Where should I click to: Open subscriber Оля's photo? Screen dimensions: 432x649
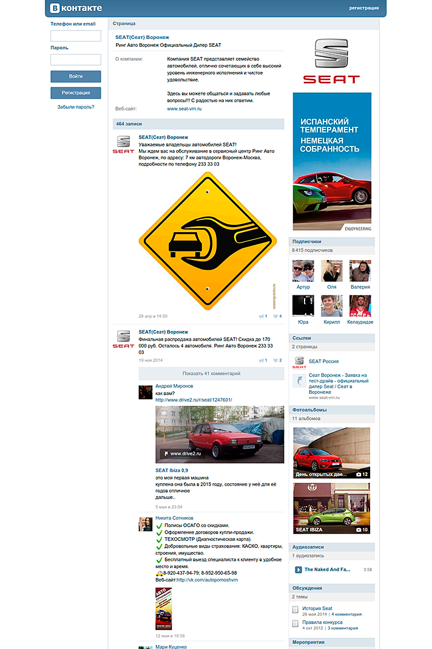[x=331, y=270]
